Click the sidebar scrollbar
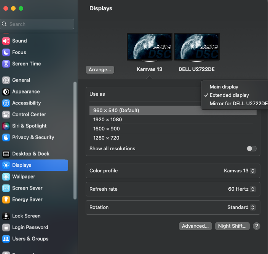The height and width of the screenshot is (254, 268). coord(75,140)
